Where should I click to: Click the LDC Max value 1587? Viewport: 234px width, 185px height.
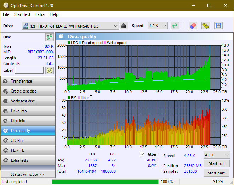pyautogui.click(x=92, y=166)
